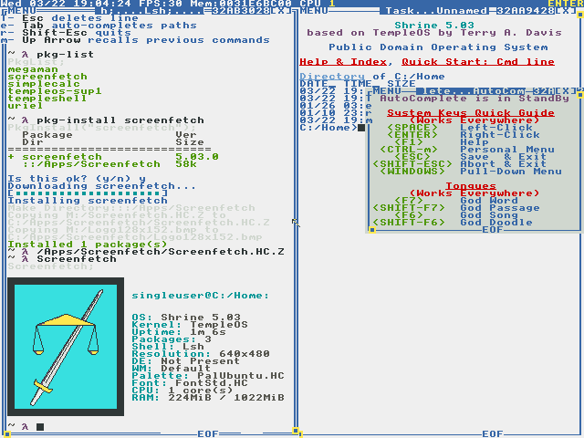Click the 'pkg-install screenfetch' command line
Viewport: 584px width, 438px height.
[x=120, y=120]
